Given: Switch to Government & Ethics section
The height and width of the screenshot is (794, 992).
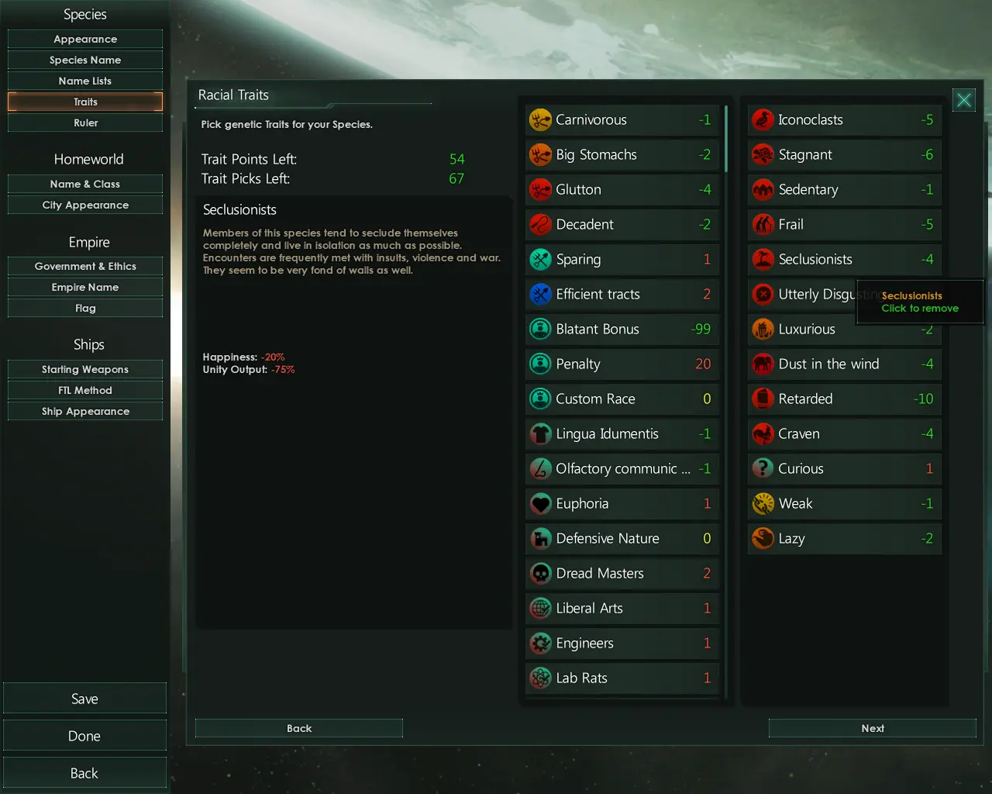Looking at the screenshot, I should (85, 266).
